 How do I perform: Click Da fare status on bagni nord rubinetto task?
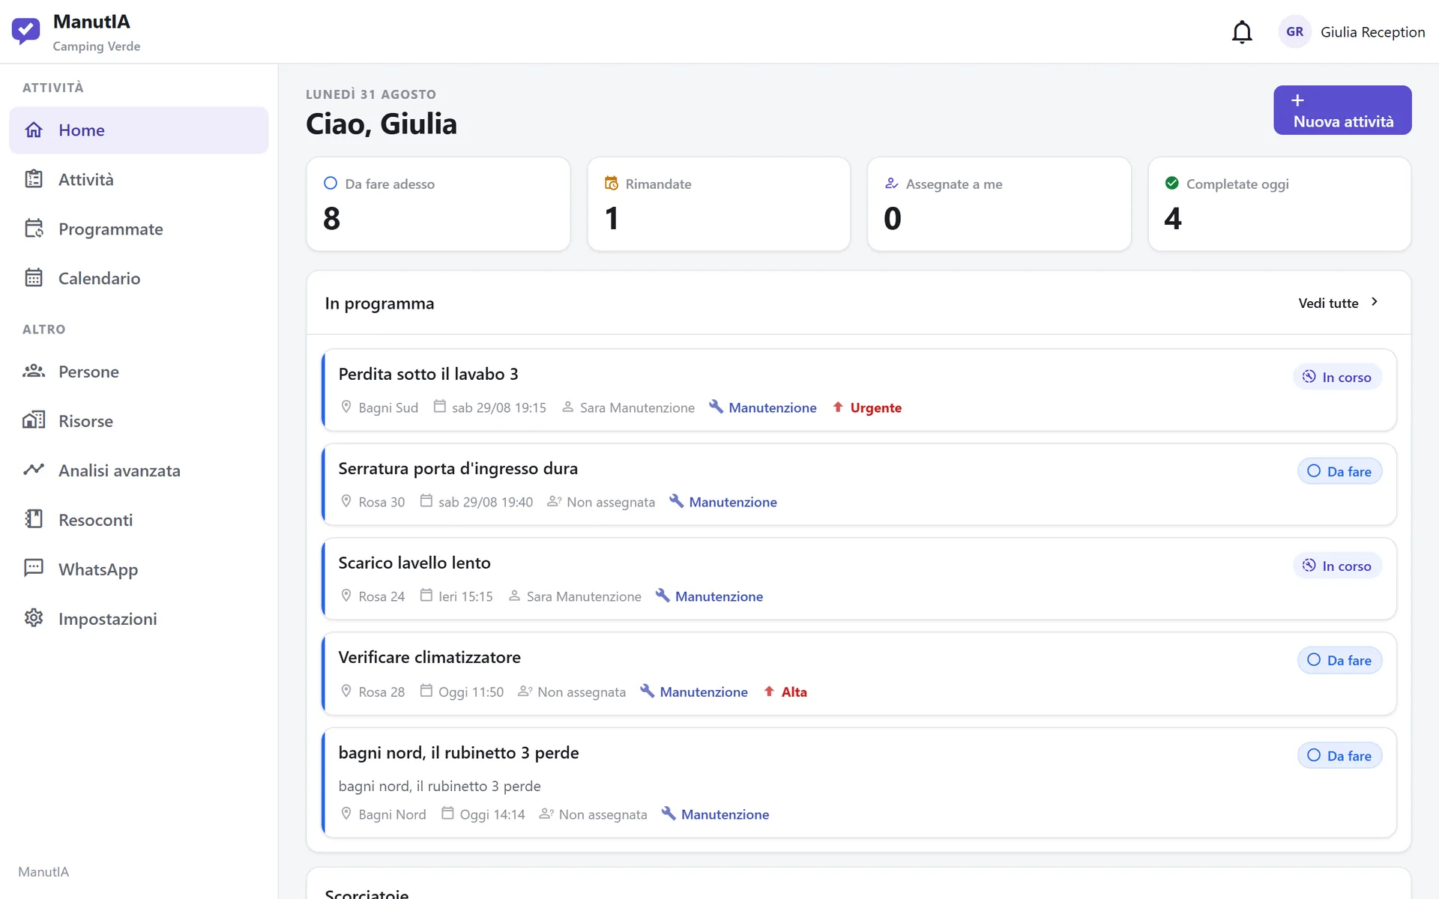(x=1340, y=756)
